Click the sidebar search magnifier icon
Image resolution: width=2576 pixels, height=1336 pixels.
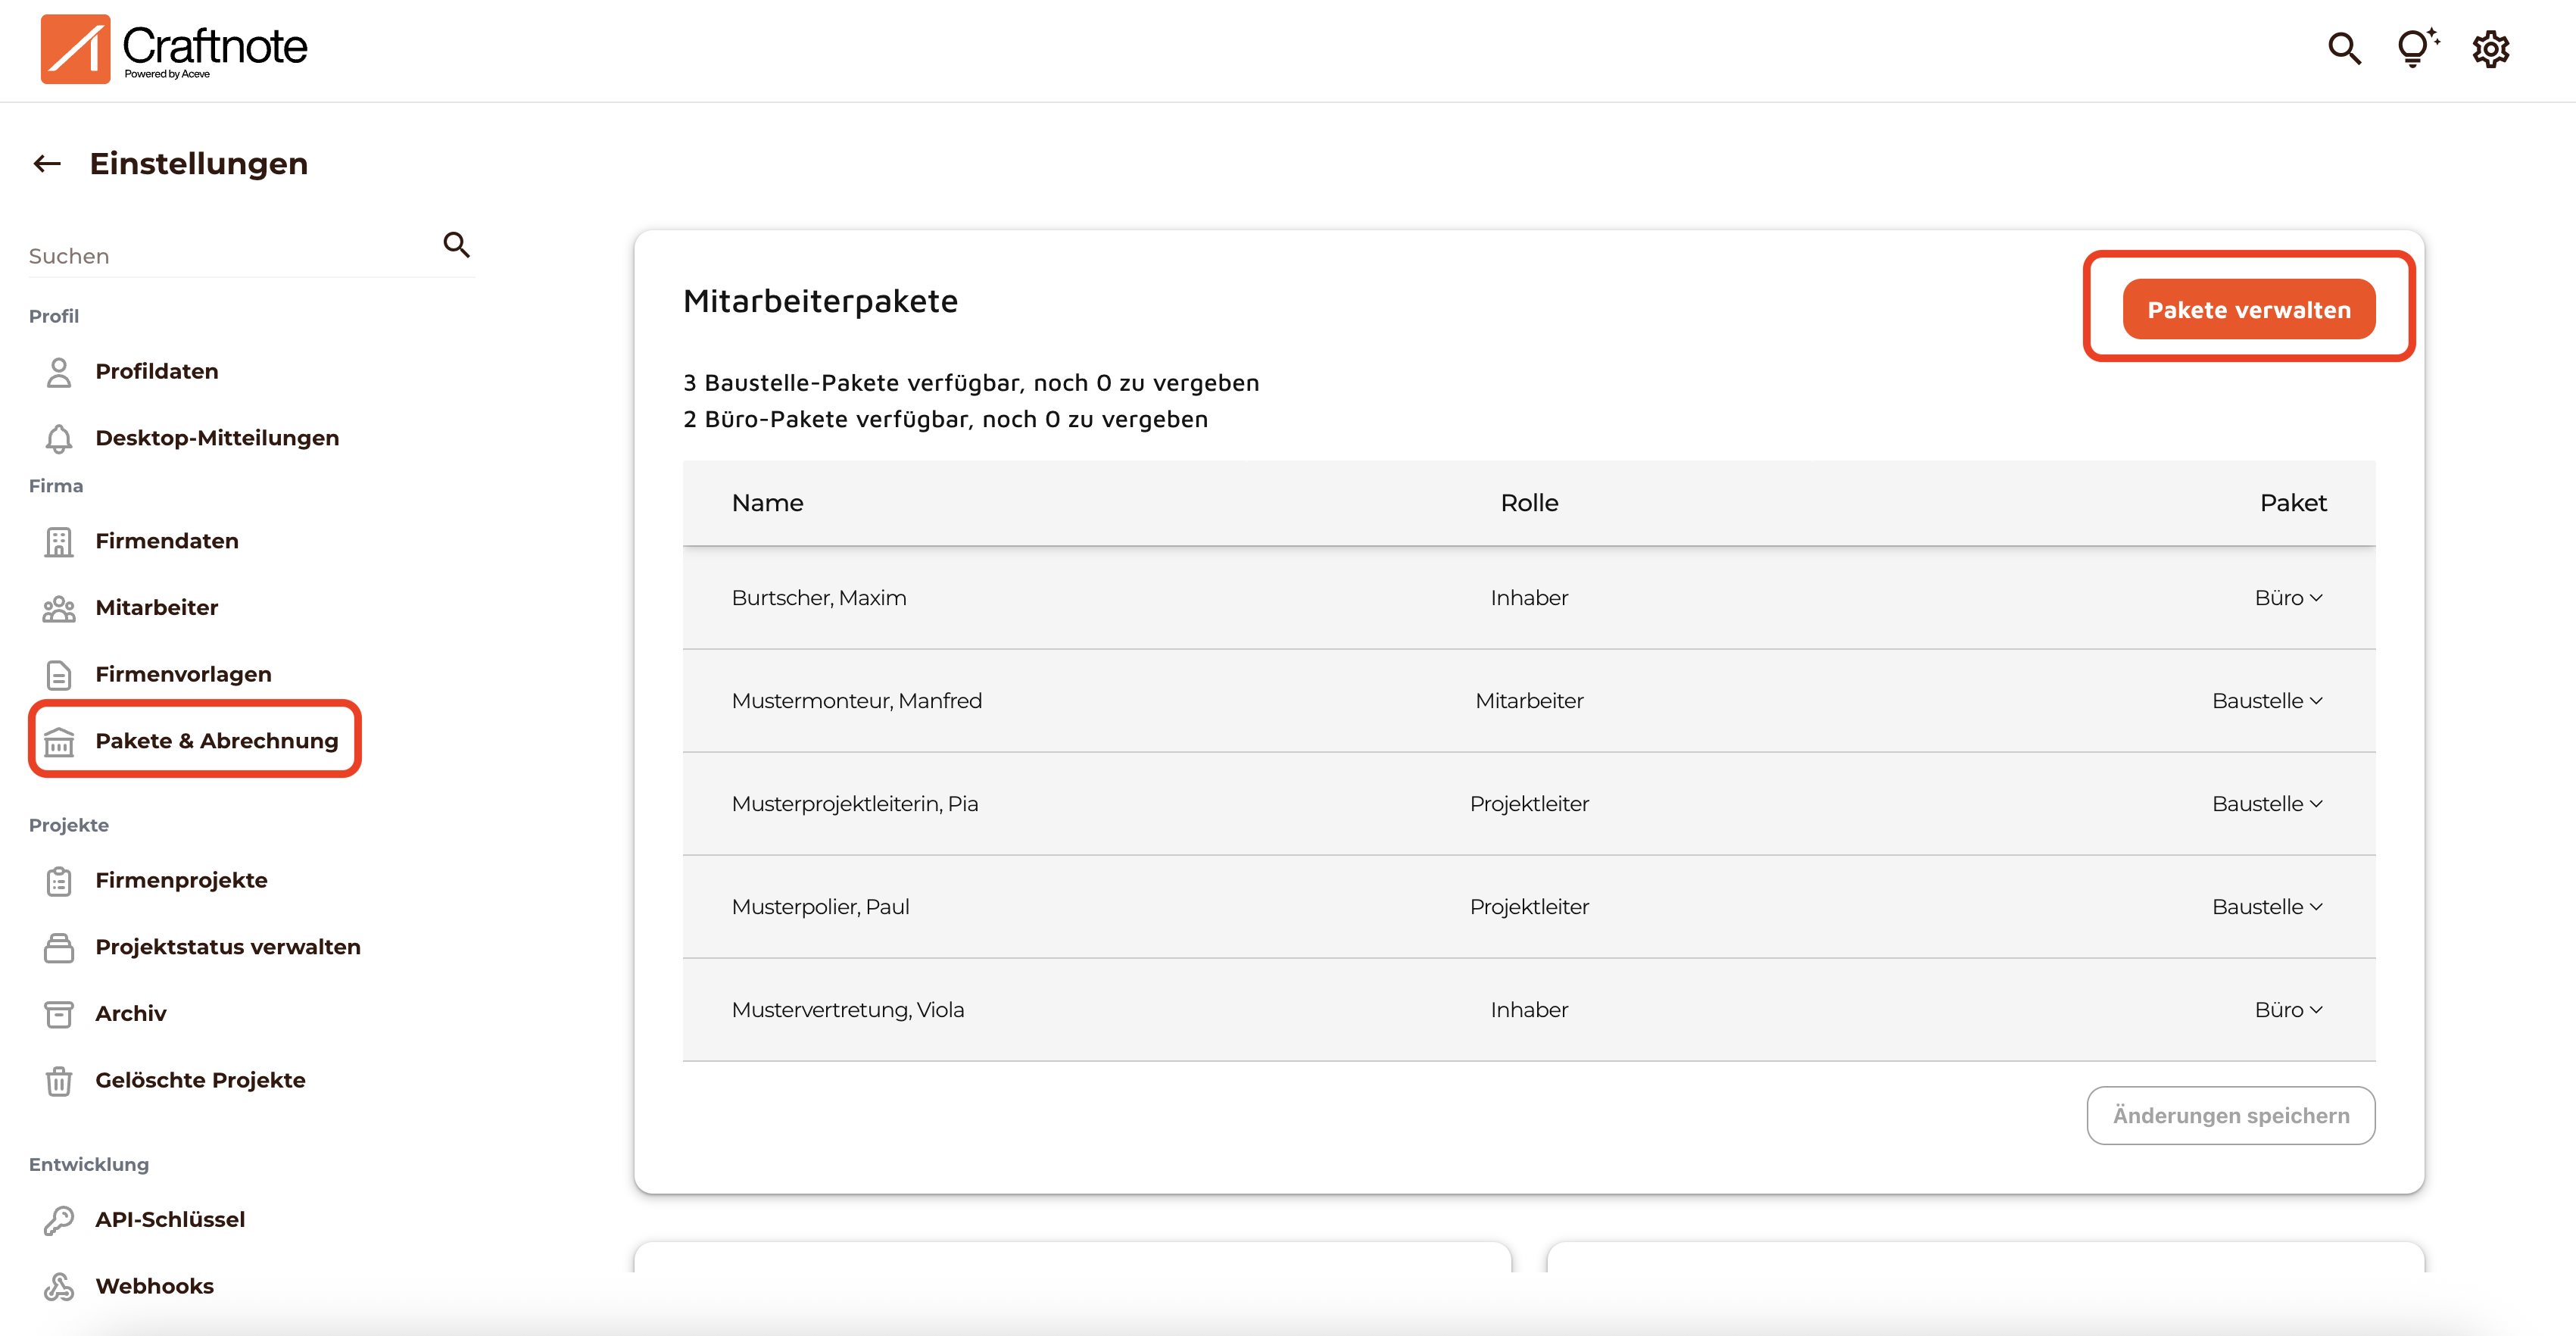click(456, 245)
